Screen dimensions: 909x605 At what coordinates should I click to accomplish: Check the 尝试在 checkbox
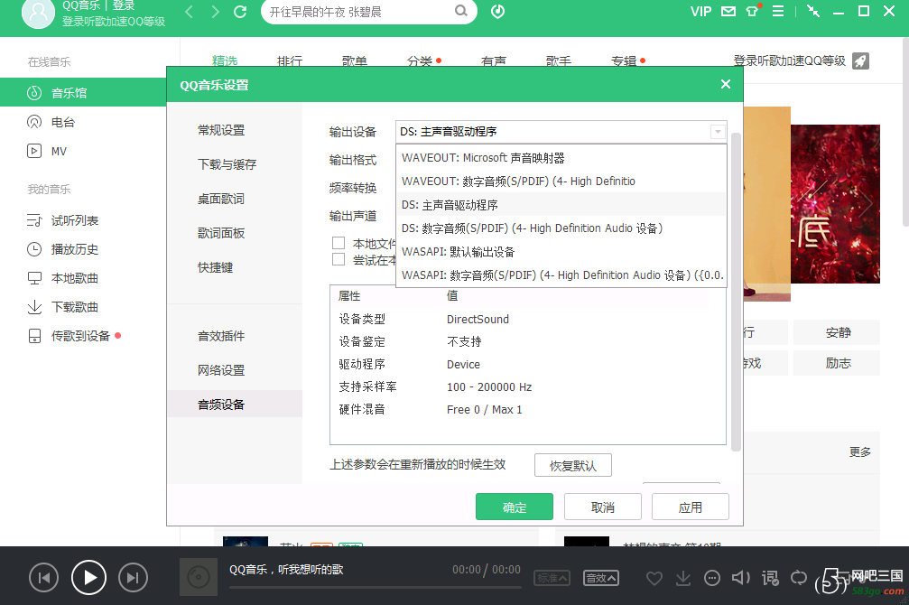point(339,259)
